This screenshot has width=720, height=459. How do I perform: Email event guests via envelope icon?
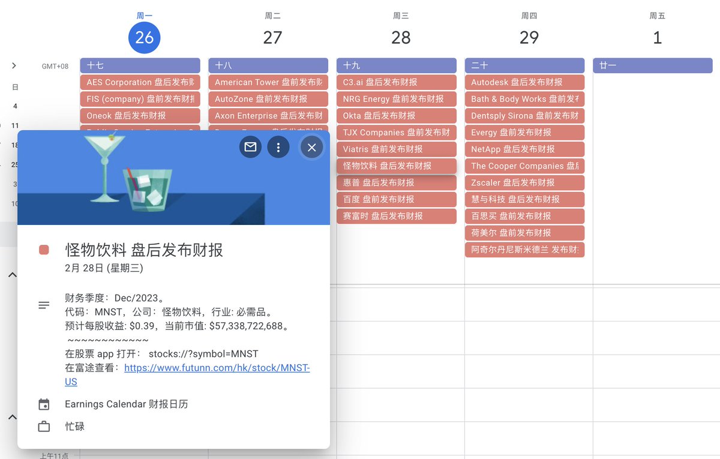coord(250,147)
